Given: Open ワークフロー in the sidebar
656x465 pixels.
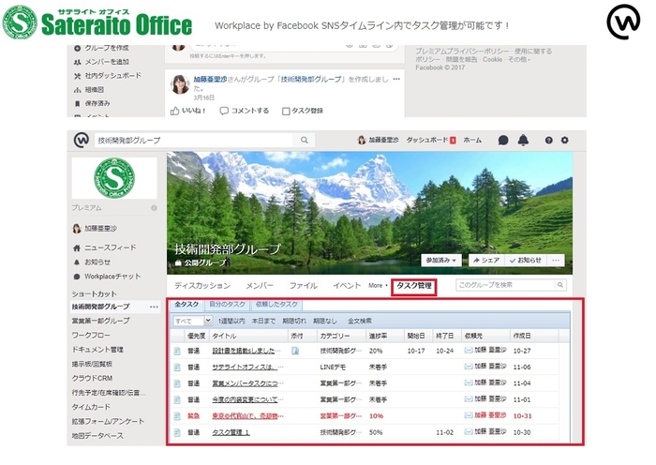Looking at the screenshot, I should [x=91, y=336].
